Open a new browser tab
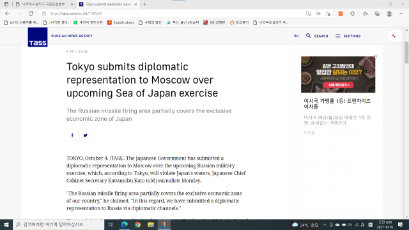Image resolution: width=409 pixels, height=230 pixels. [145, 4]
